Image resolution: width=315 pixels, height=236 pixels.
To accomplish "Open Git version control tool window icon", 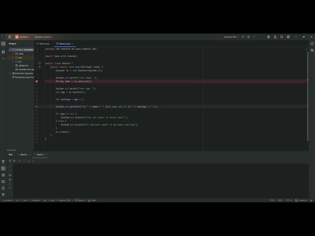I will [3, 195].
